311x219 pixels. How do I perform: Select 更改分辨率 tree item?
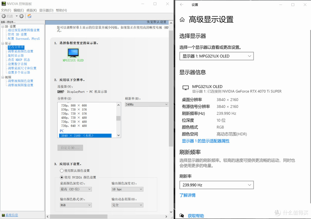click(16, 47)
